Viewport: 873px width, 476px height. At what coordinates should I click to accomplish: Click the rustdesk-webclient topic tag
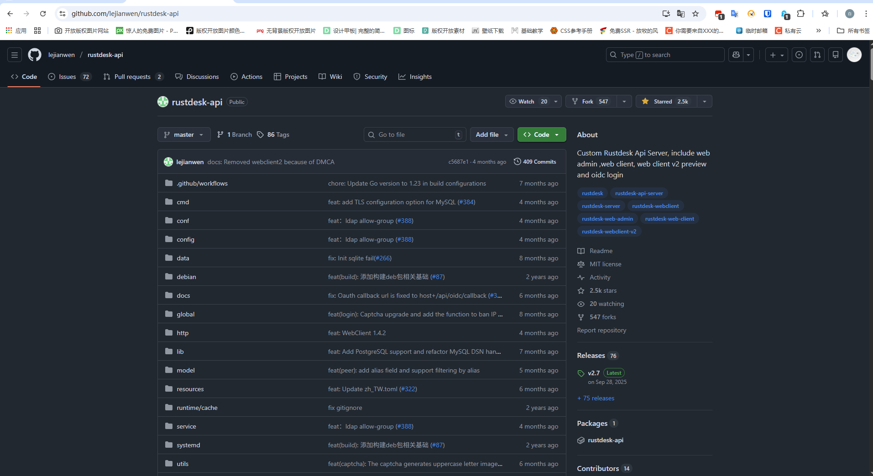(655, 206)
